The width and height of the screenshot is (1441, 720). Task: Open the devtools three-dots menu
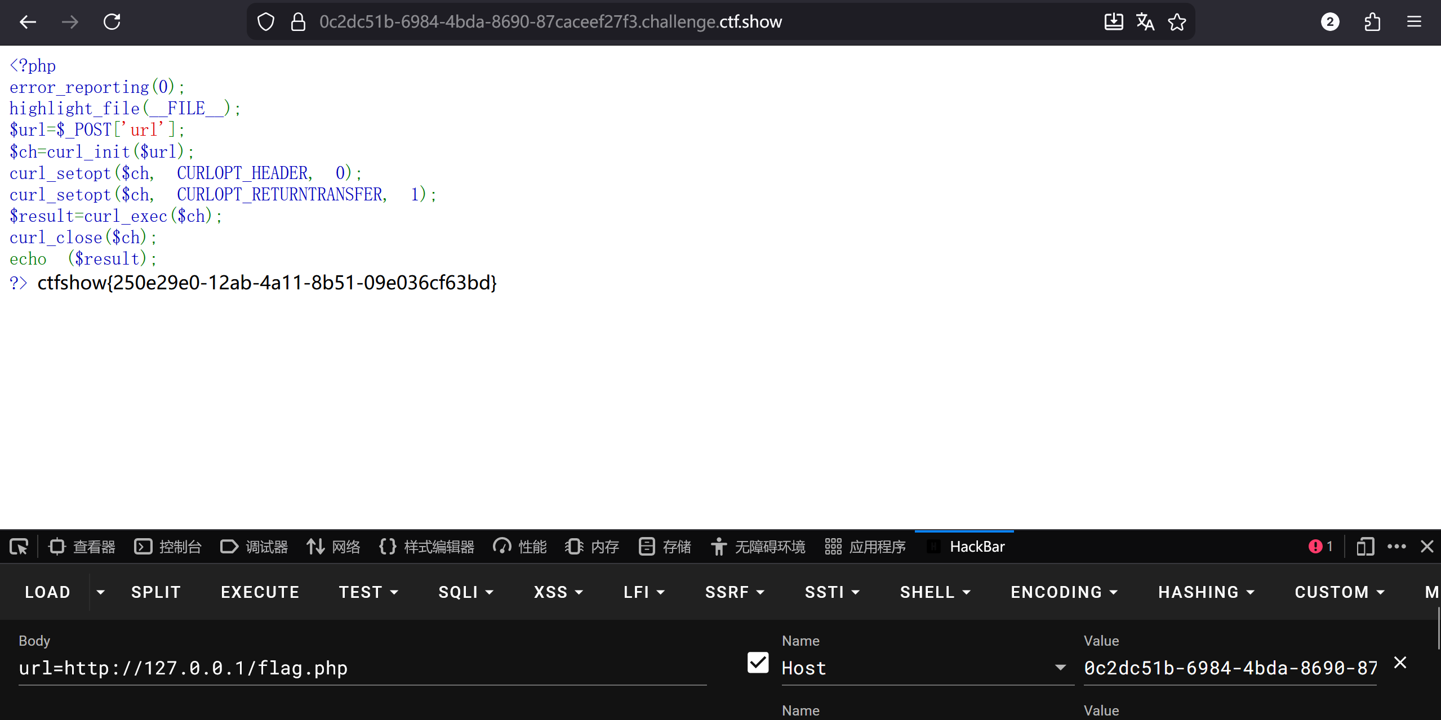(1396, 547)
